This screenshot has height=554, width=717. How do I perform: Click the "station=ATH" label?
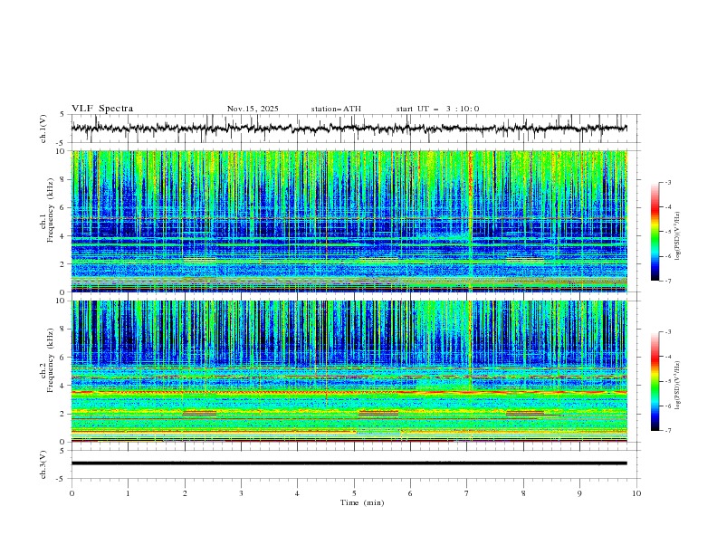pos(336,109)
